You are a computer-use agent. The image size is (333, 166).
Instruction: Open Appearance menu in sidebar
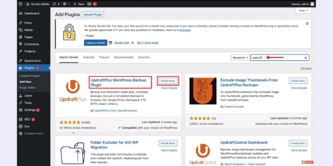click(x=32, y=61)
